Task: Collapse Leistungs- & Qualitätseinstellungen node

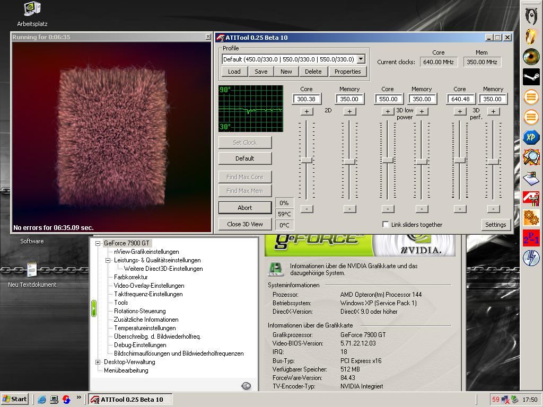Action: tap(108, 260)
